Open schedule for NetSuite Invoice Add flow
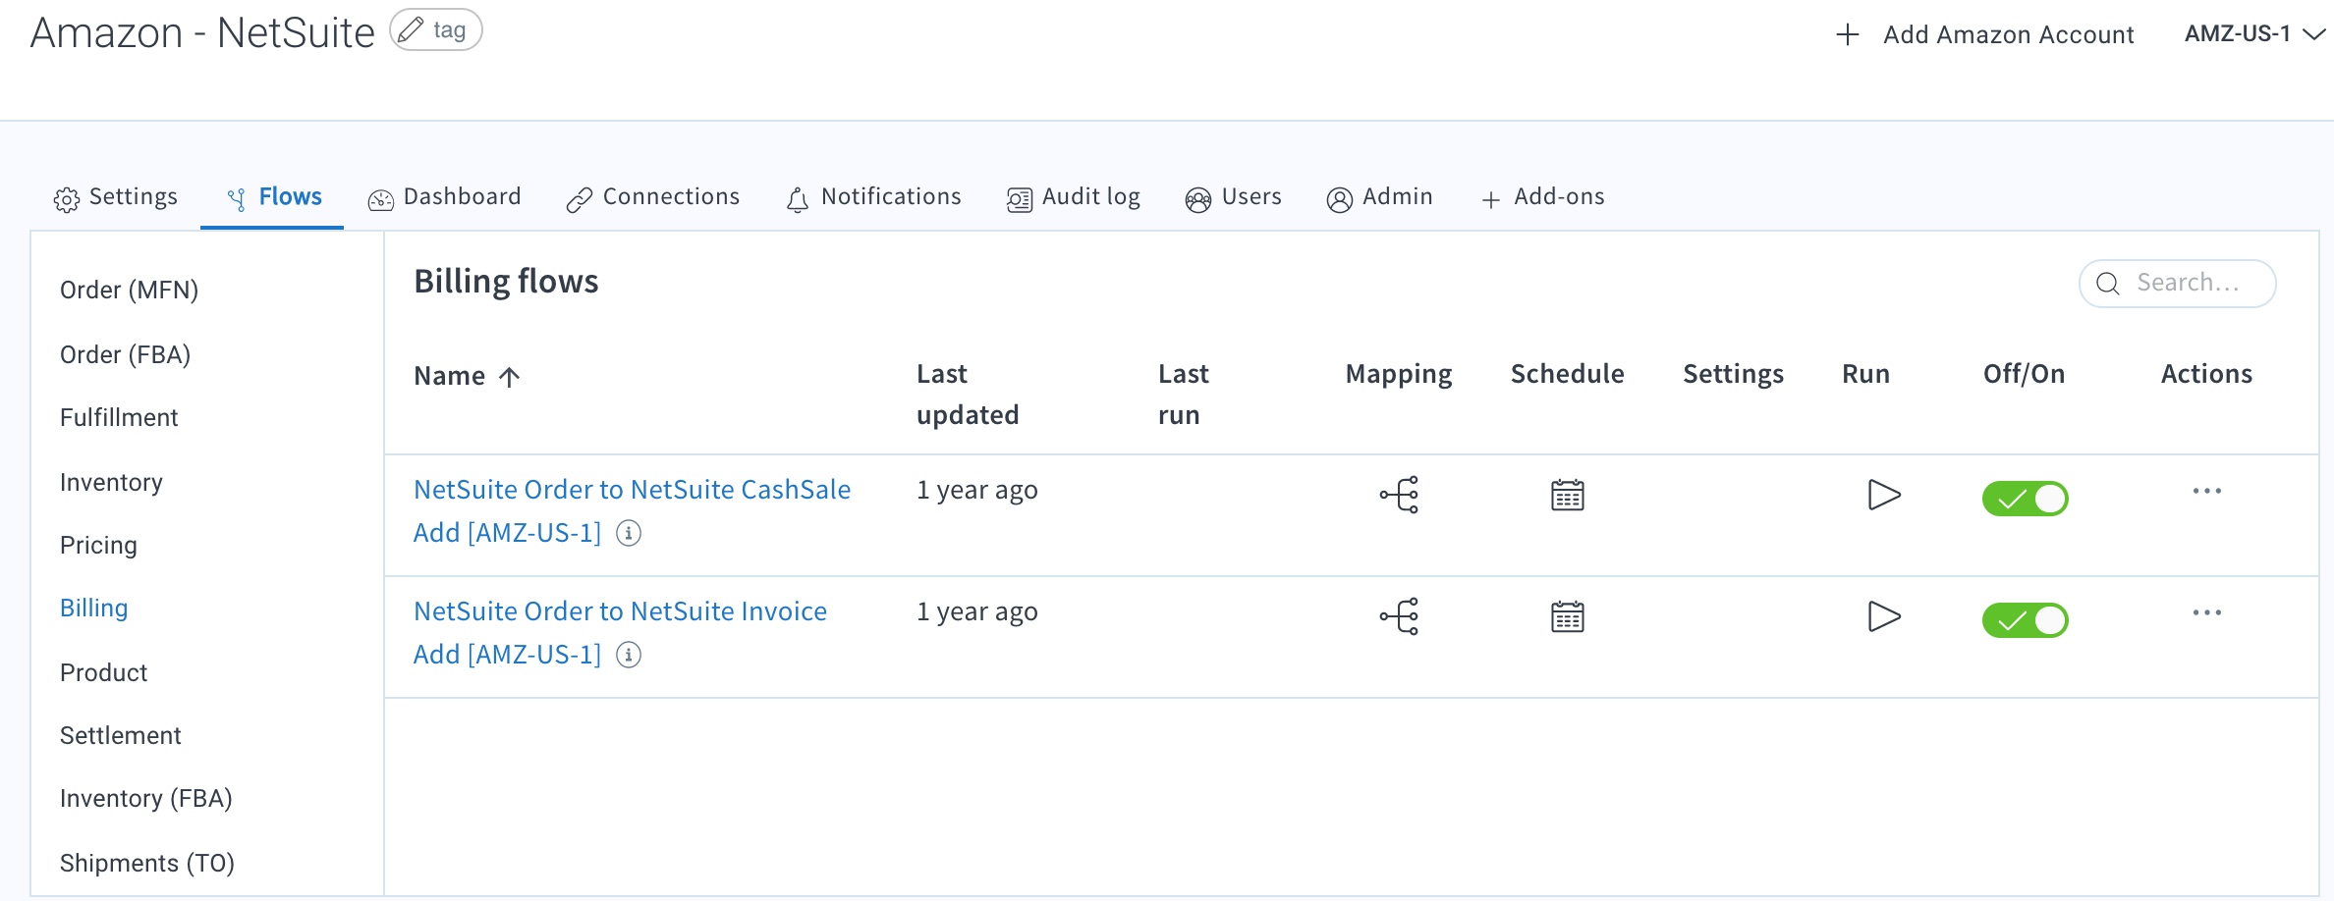The height and width of the screenshot is (901, 2334). click(x=1568, y=616)
